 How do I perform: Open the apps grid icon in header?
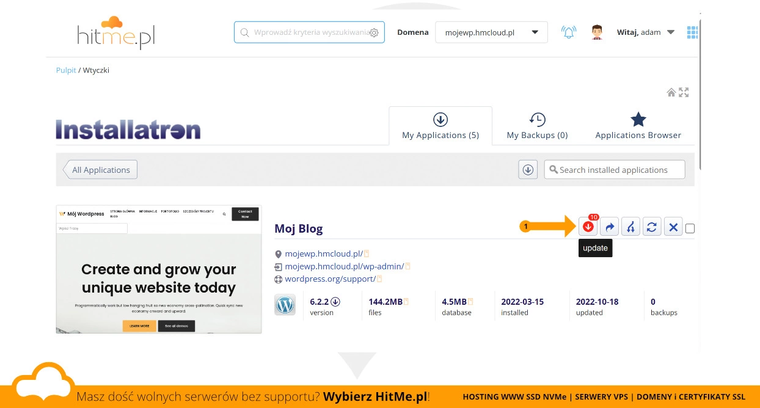[x=692, y=32]
